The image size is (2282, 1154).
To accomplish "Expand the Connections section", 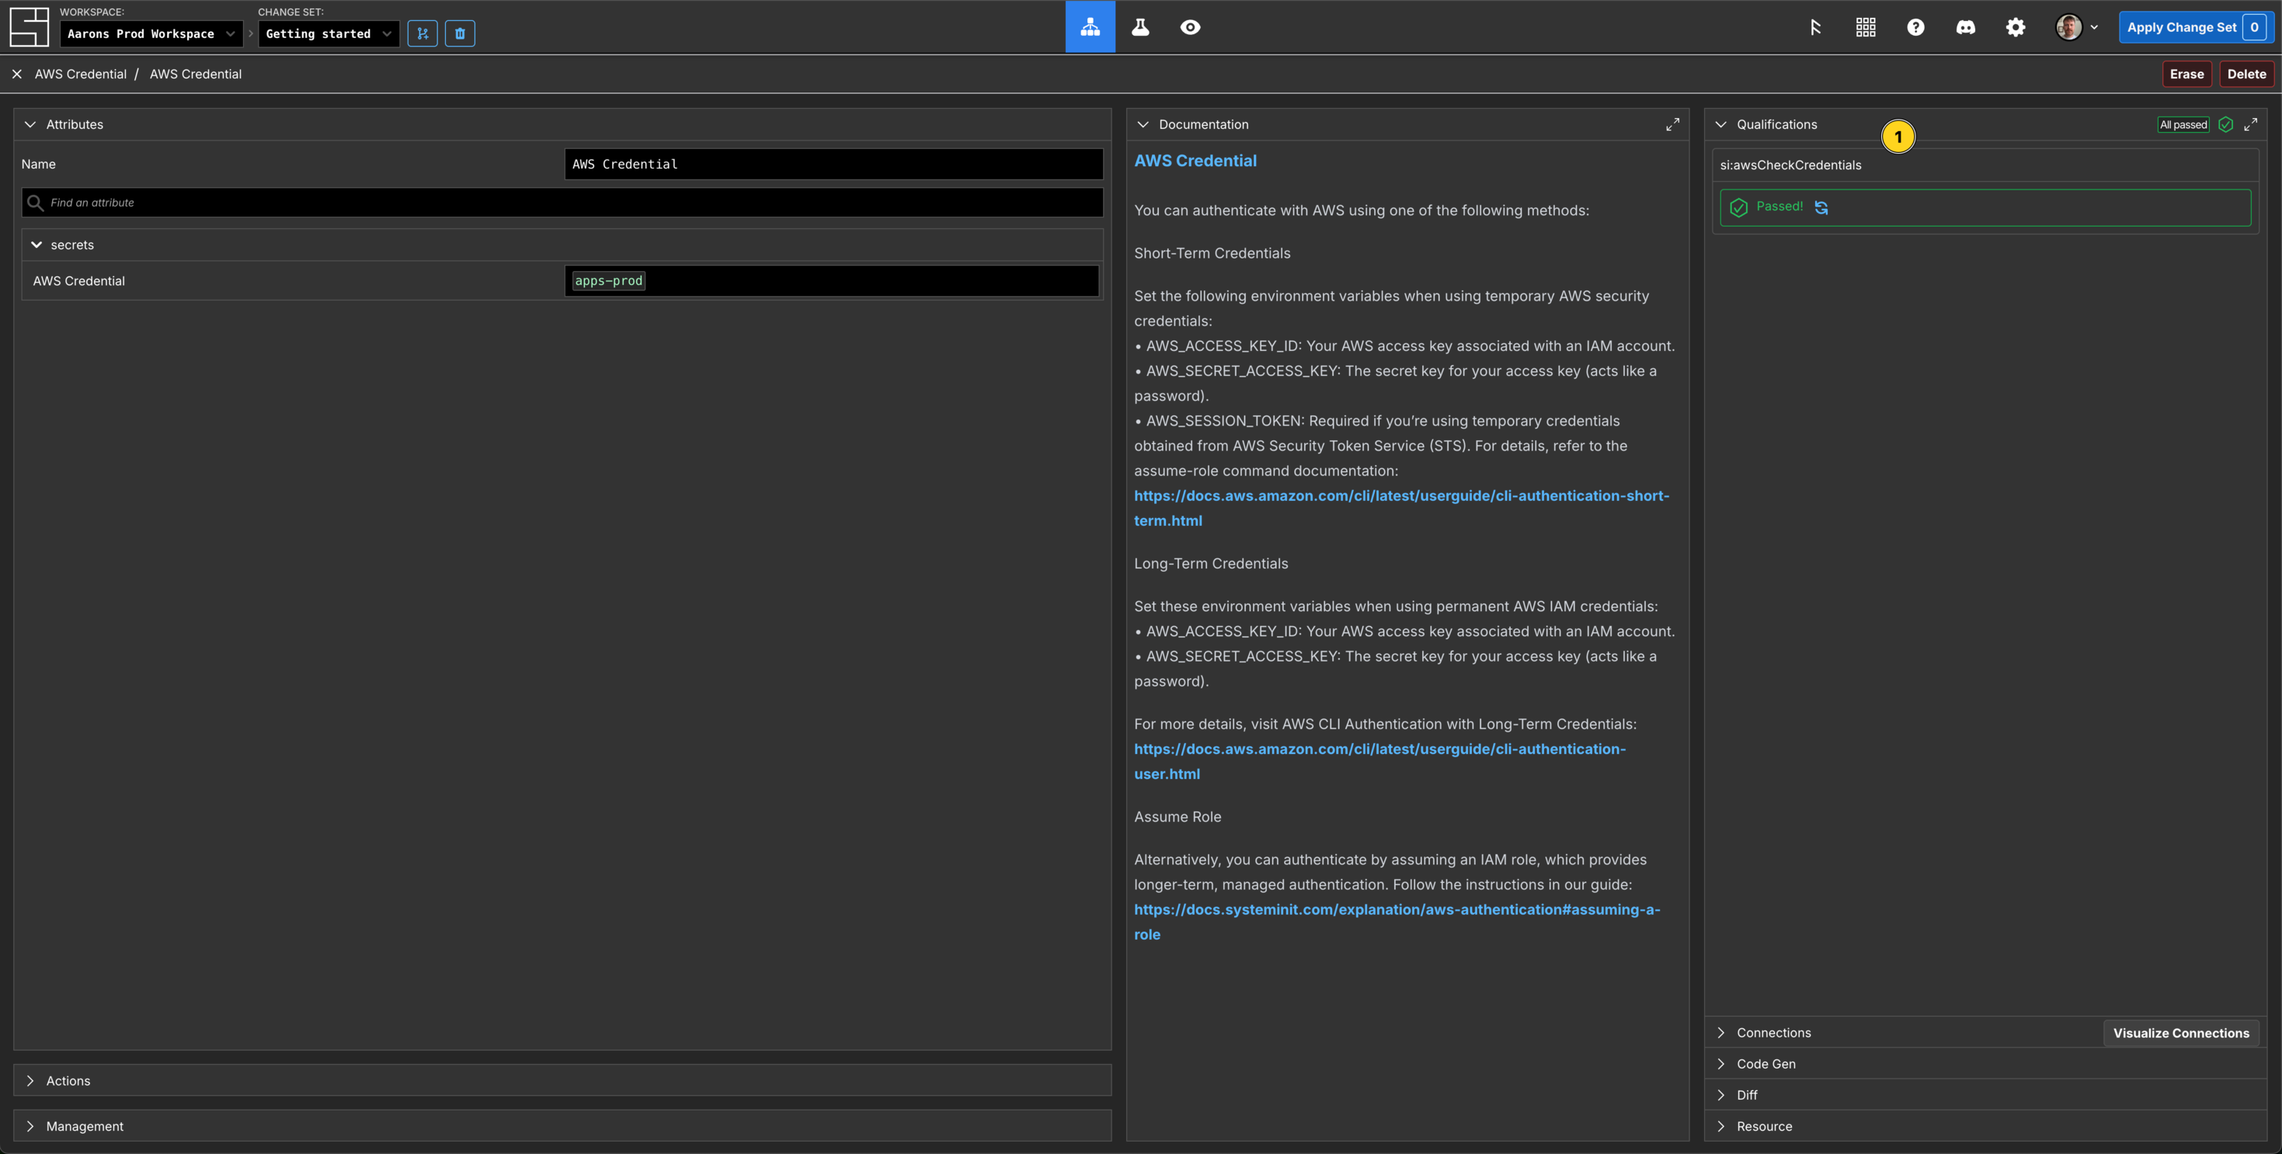I will point(1720,1032).
